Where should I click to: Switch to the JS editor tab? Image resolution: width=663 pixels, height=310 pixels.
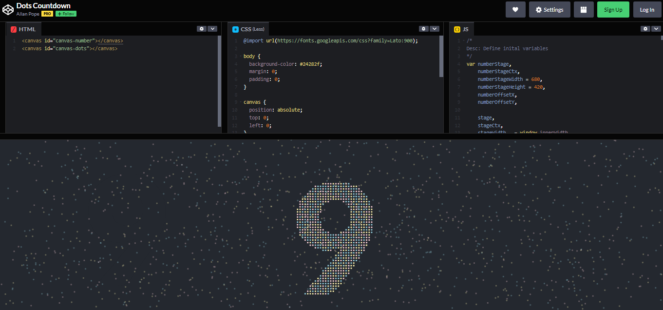pos(461,29)
